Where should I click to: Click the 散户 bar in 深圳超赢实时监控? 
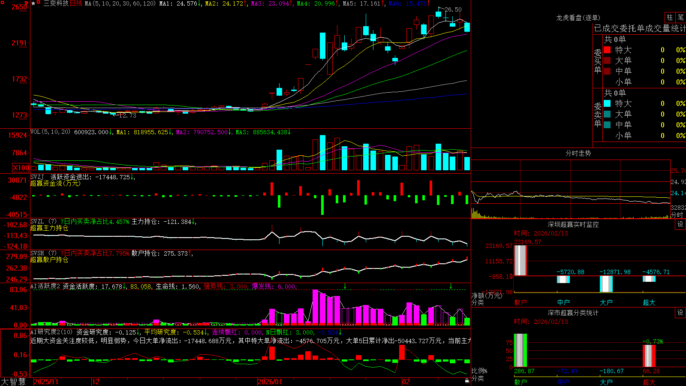tap(521, 260)
